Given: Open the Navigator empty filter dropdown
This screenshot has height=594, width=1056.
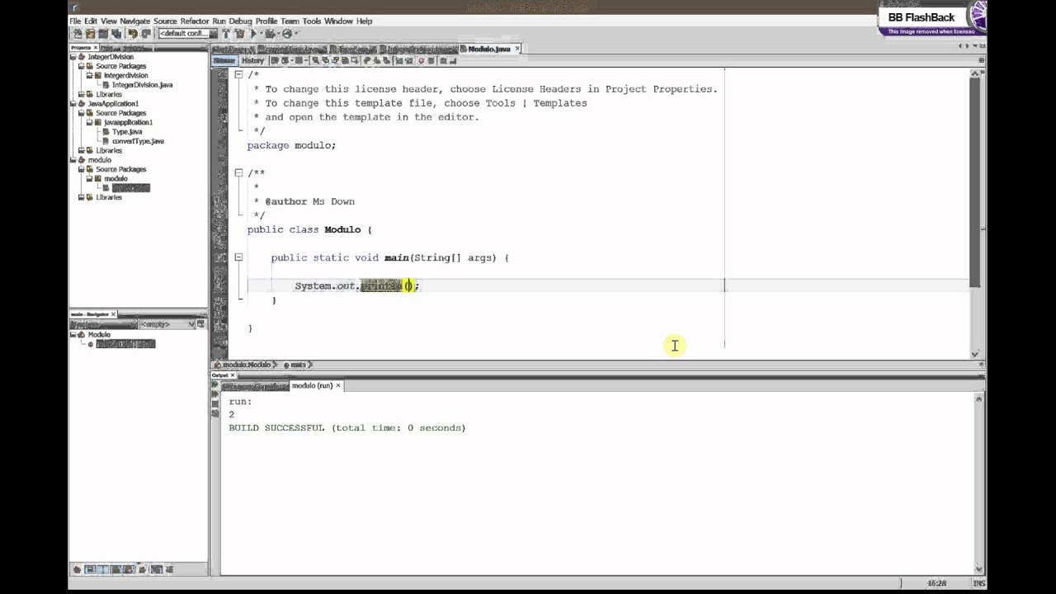Looking at the screenshot, I should point(169,324).
